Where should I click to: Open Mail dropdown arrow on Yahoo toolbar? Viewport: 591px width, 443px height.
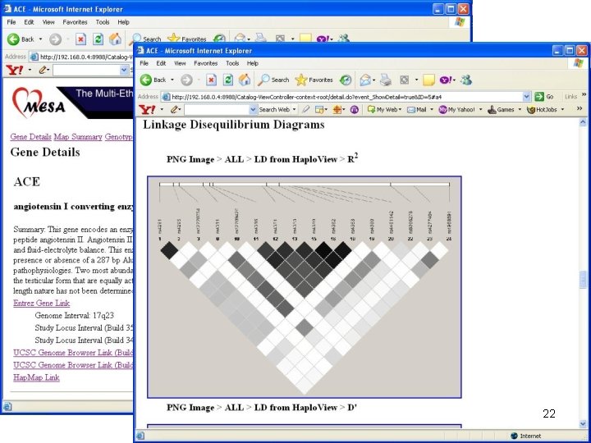(432, 110)
